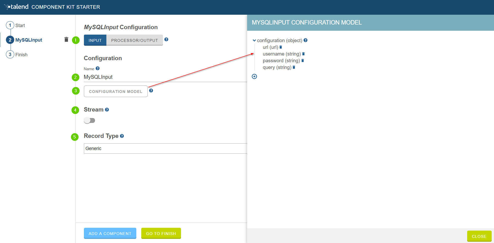
Task: Open step 2 MySQLInput
Action: 24,40
